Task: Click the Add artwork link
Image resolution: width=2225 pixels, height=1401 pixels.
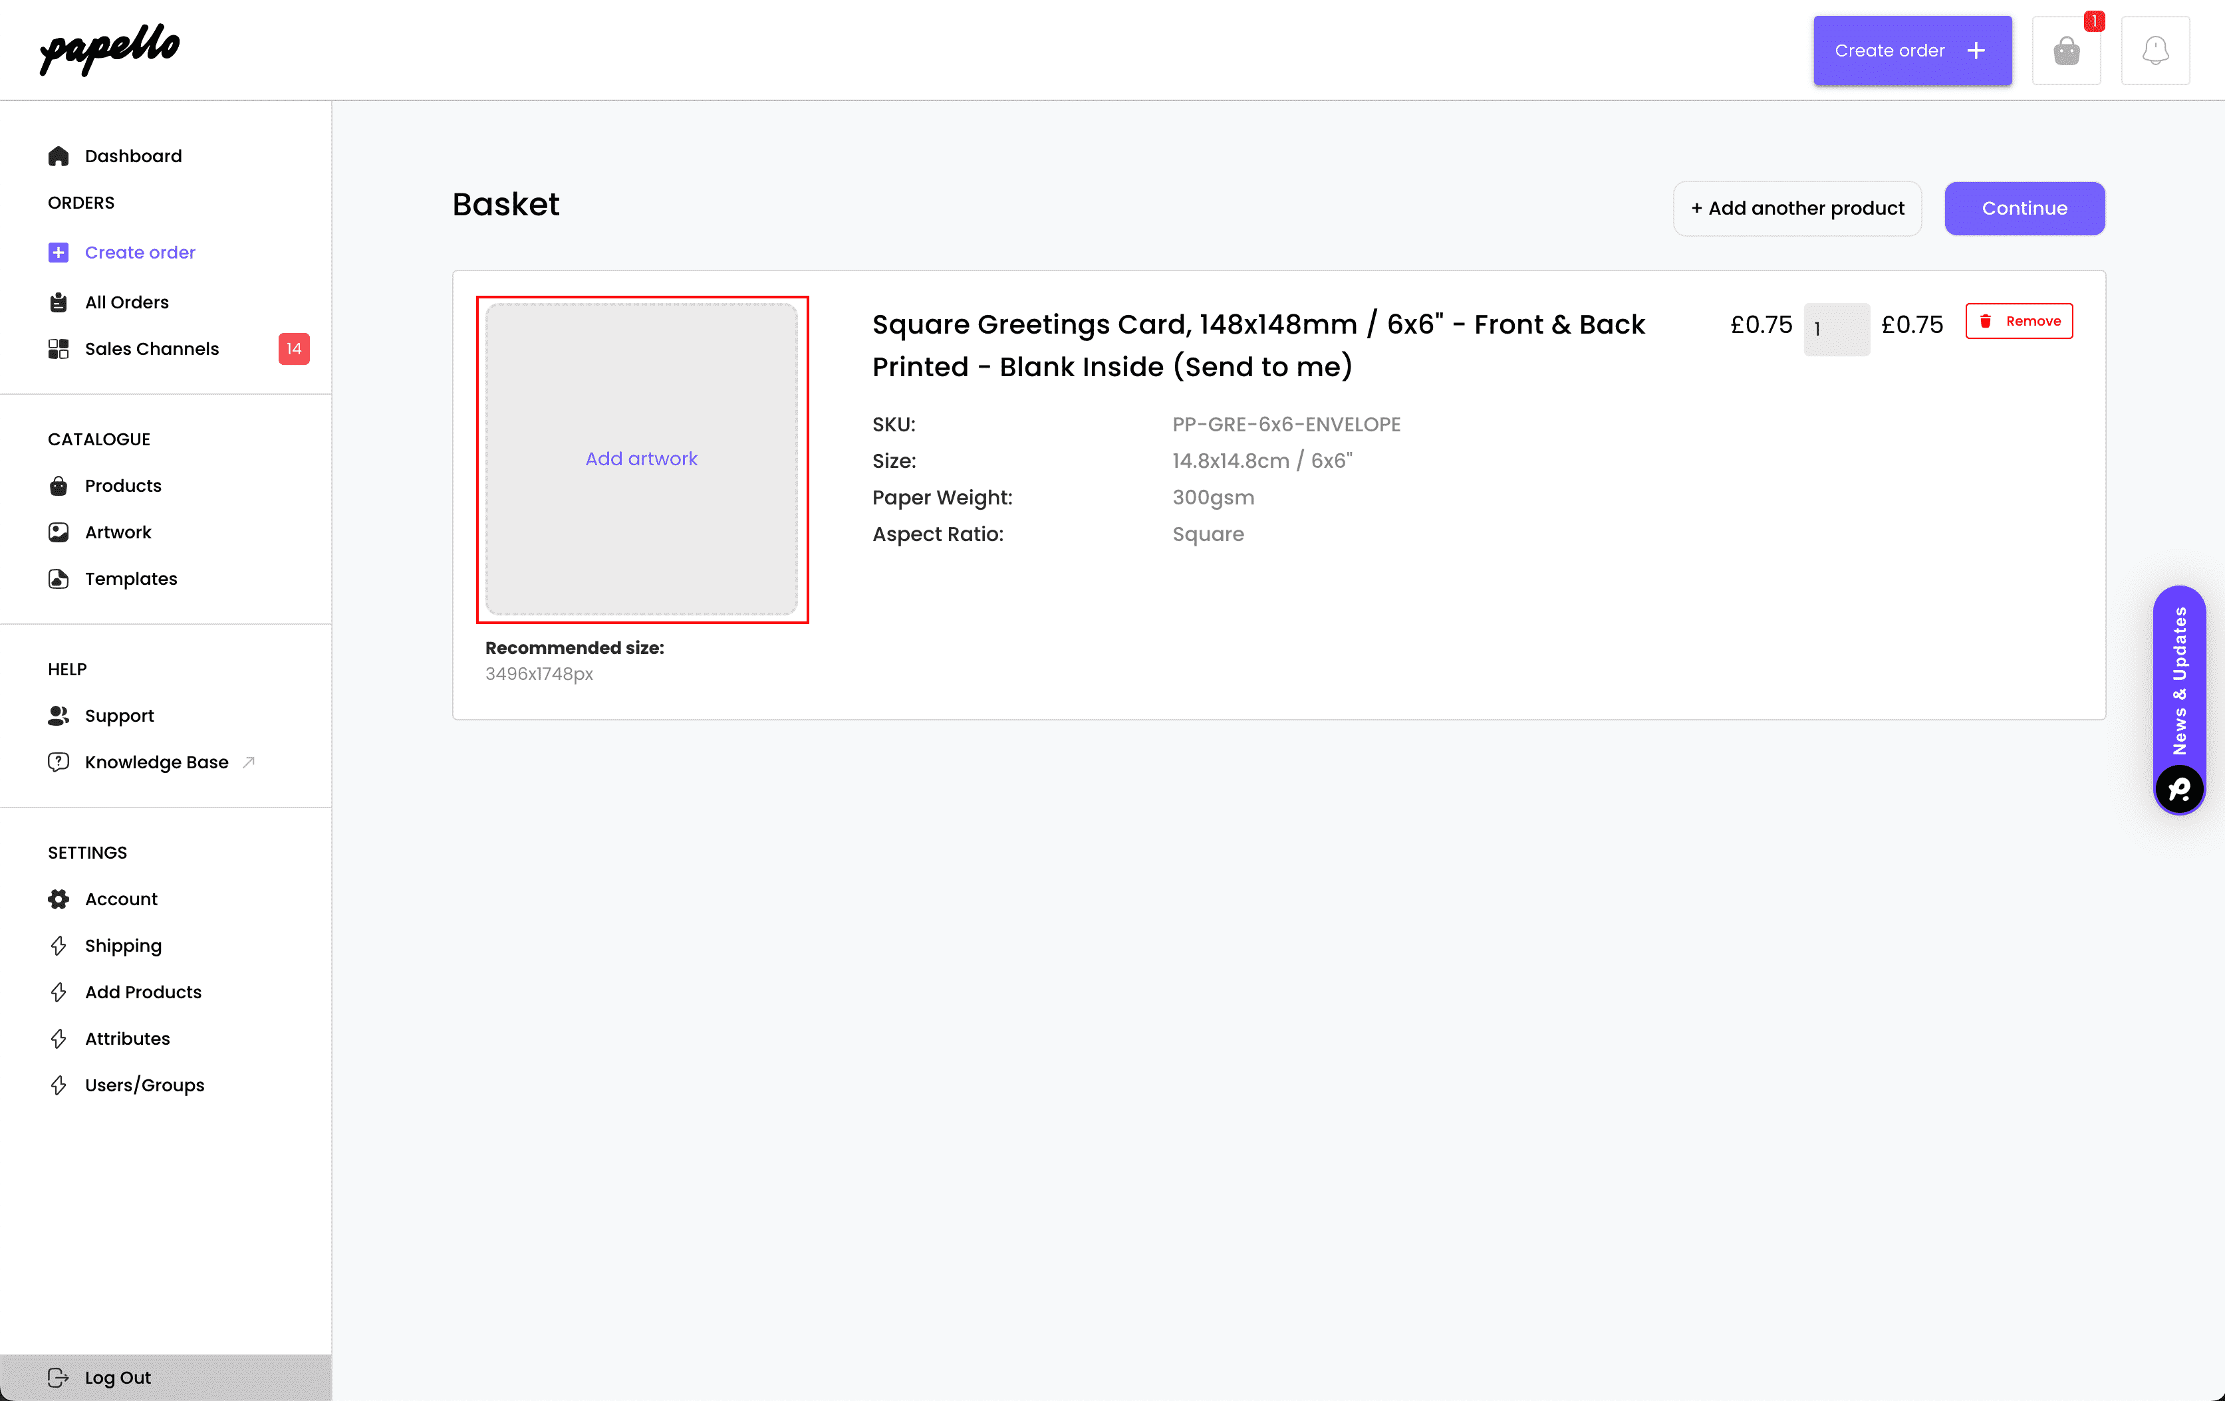Action: click(641, 458)
